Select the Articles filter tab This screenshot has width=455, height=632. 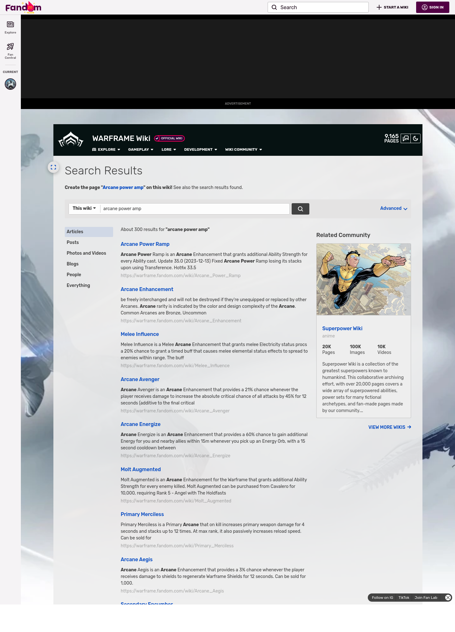tap(89, 232)
